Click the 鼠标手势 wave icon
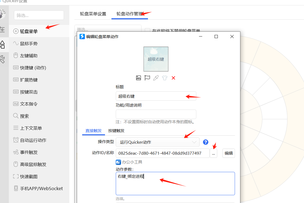 pos(16,43)
